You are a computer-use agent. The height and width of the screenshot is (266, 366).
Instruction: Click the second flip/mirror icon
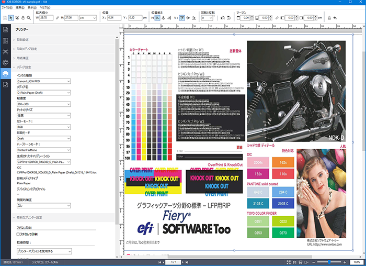click(229, 18)
